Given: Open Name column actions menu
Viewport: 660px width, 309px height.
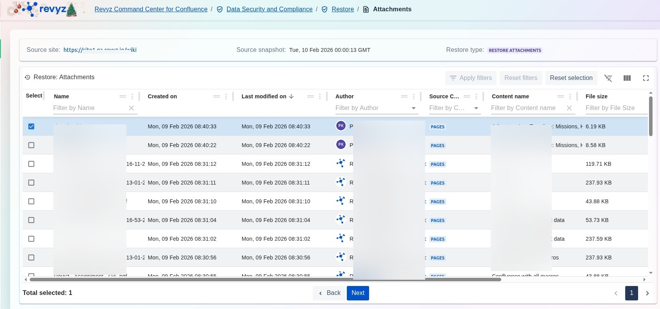Looking at the screenshot, I should tap(132, 96).
